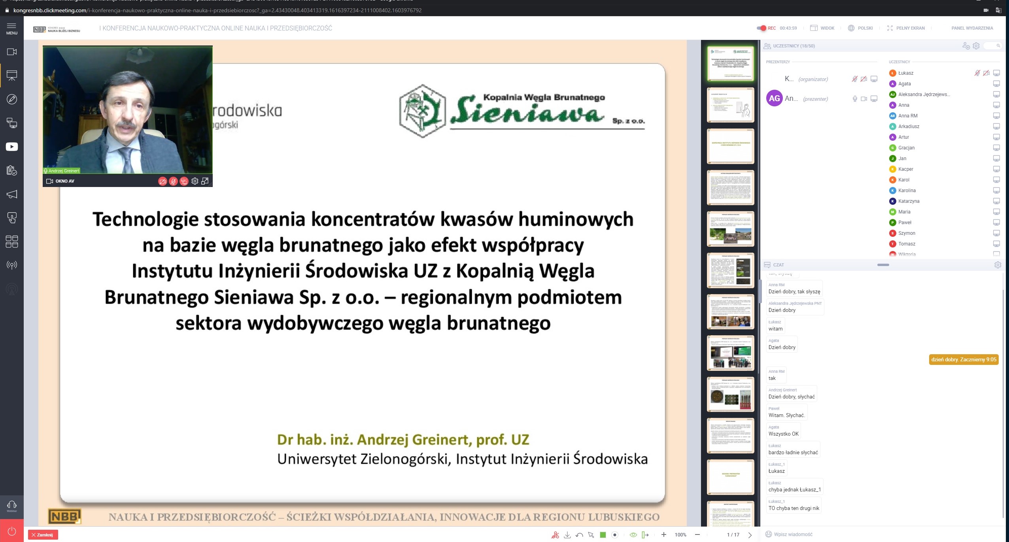Toggle microphone mute in the OKNO AV bar
The image size is (1009, 542).
coord(173,181)
